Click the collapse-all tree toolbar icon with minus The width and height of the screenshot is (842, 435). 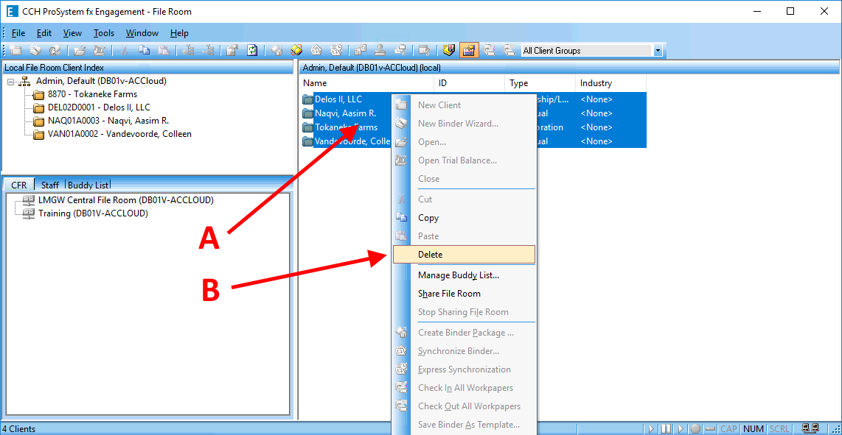209,51
